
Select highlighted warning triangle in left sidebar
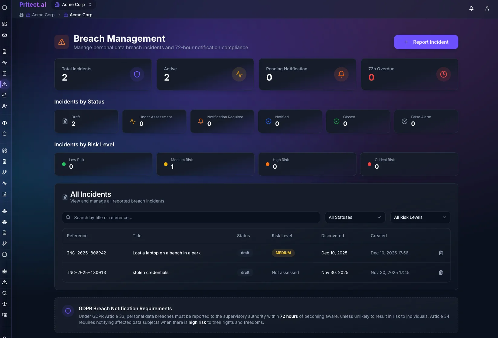(5, 84)
